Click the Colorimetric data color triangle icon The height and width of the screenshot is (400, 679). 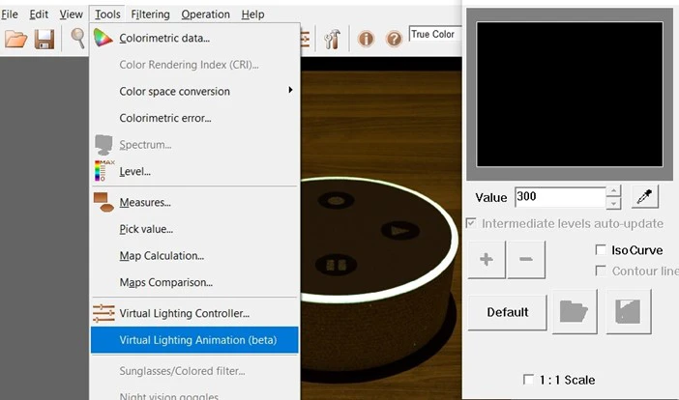pyautogui.click(x=103, y=38)
